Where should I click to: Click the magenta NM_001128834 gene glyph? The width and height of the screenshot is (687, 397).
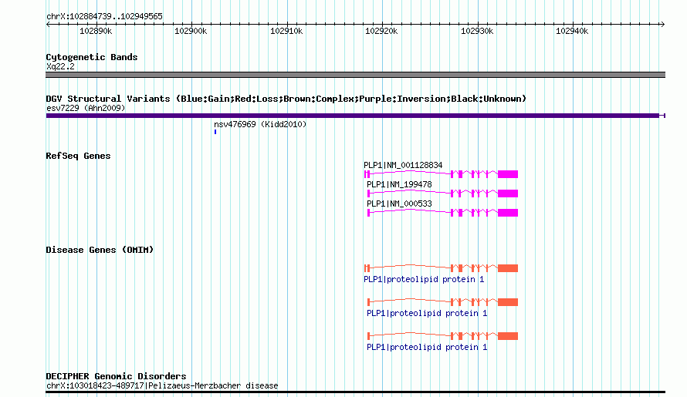pyautogui.click(x=442, y=174)
